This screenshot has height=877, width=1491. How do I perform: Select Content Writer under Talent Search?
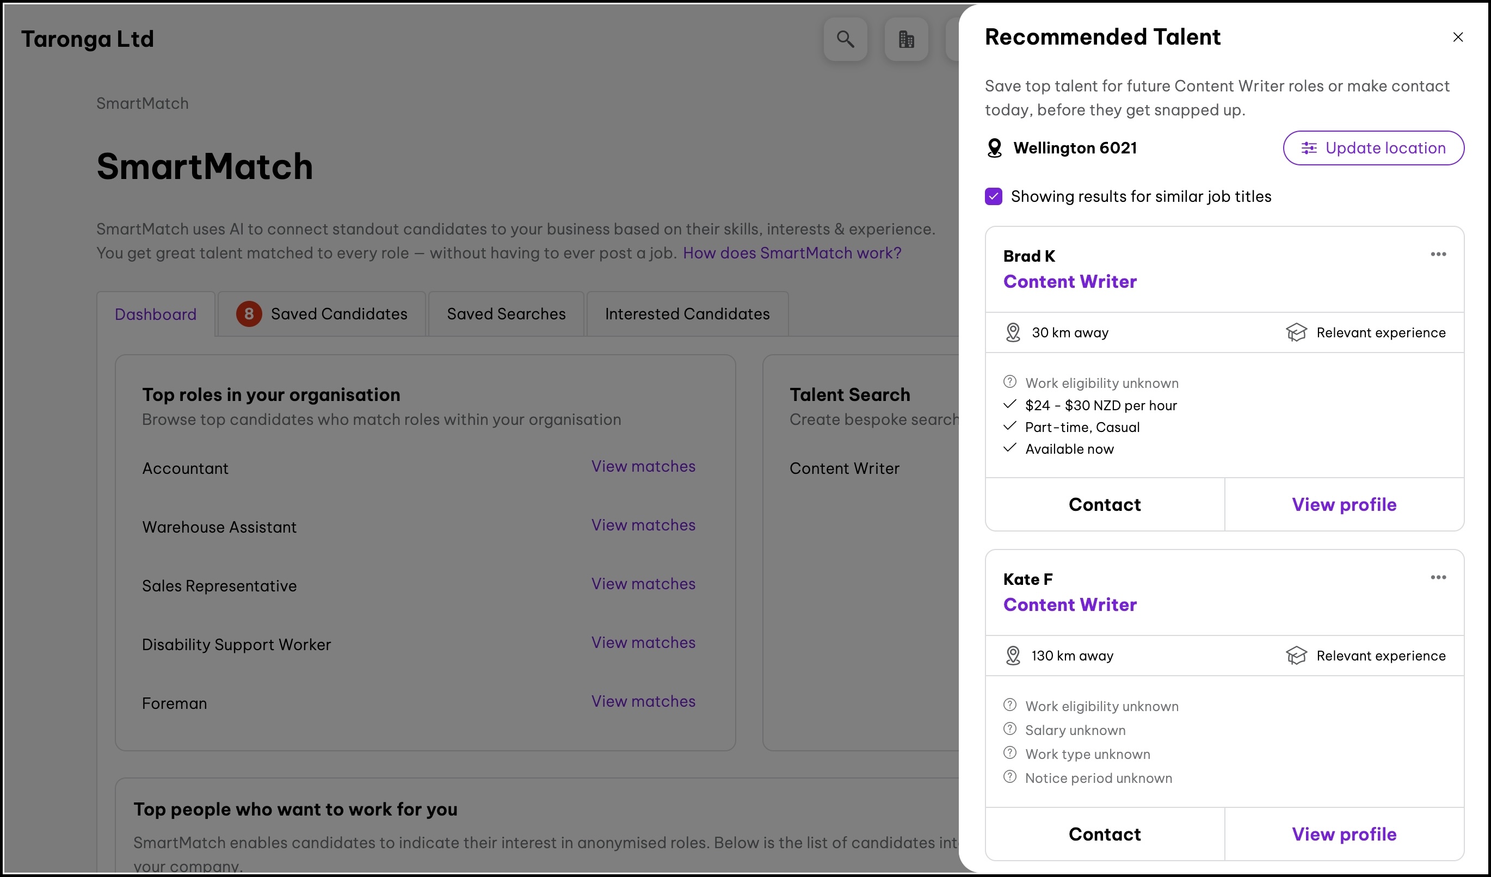pos(843,468)
